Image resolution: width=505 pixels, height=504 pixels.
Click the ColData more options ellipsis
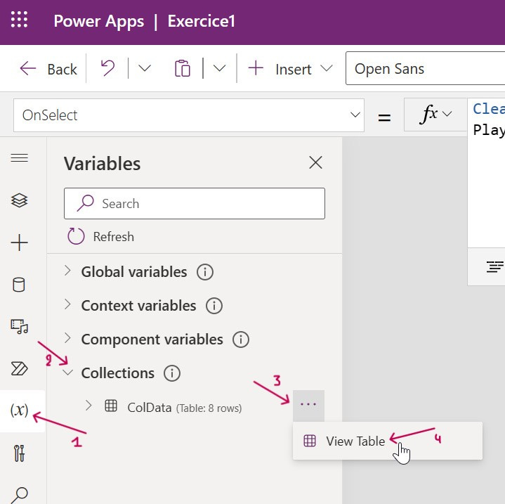308,405
